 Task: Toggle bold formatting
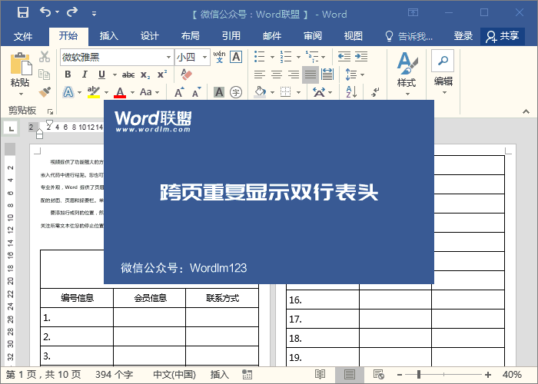pos(68,74)
